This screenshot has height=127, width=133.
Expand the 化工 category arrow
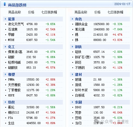6,47
